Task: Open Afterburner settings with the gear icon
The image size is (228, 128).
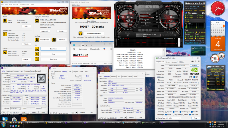Action: [141, 30]
